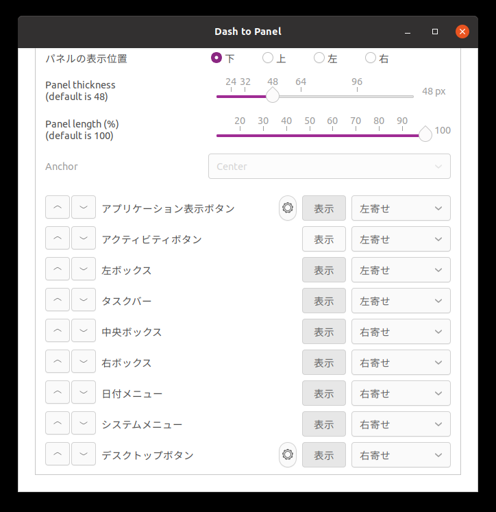Image resolution: width=496 pixels, height=512 pixels.
Task: Toggle 表示 for 中央ボックス
Action: (324, 332)
